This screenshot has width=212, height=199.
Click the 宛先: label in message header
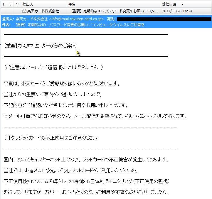tap(111, 19)
